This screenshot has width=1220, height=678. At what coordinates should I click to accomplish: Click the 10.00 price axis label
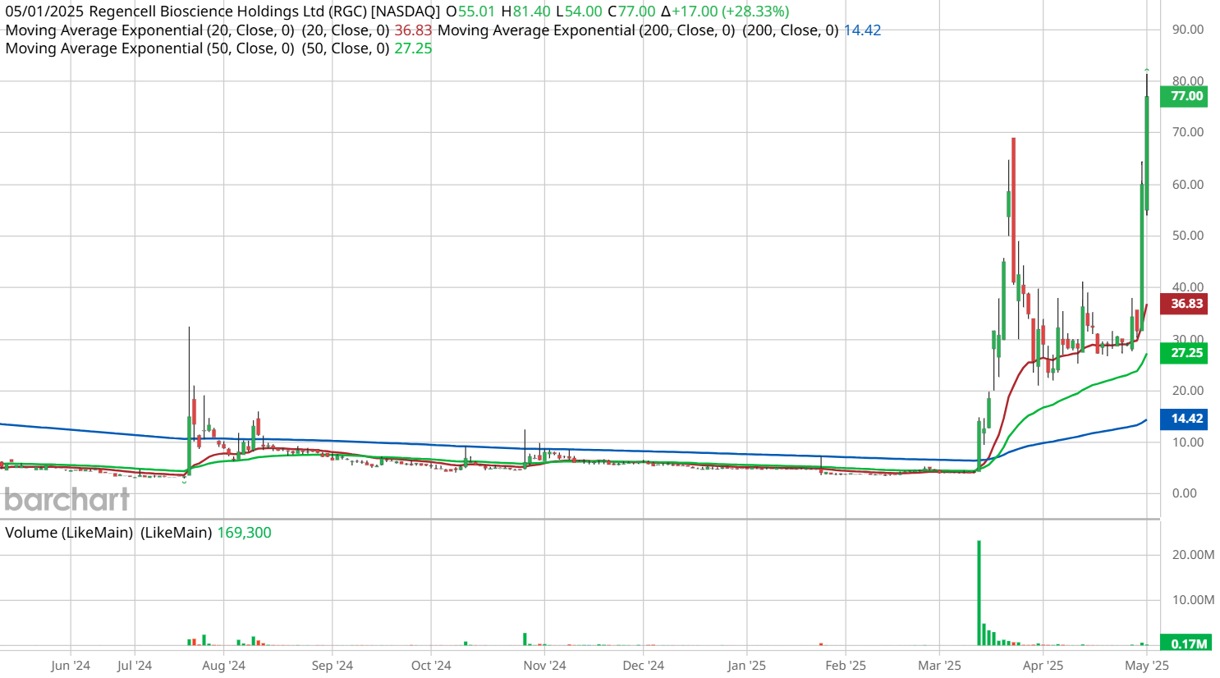[x=1187, y=442]
